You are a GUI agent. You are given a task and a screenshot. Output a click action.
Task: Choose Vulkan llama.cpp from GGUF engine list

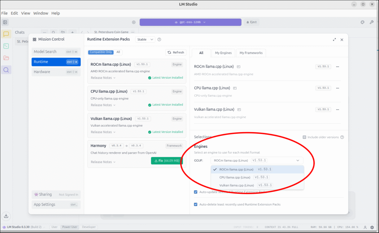tap(237, 185)
